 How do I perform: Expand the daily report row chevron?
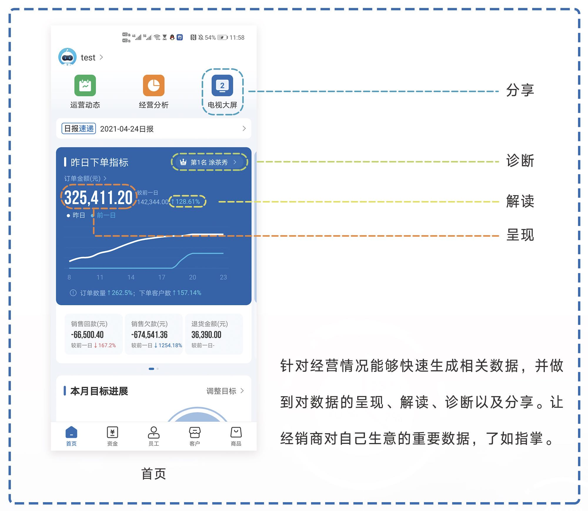pyautogui.click(x=244, y=128)
